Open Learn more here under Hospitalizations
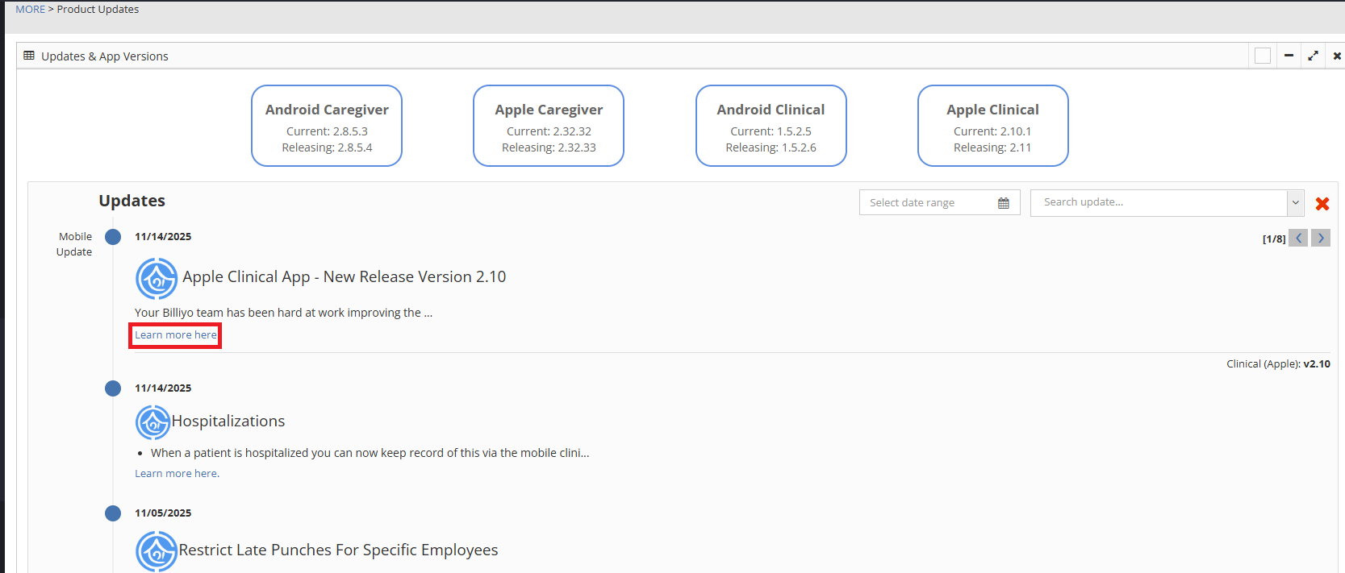1345x573 pixels. (x=177, y=474)
